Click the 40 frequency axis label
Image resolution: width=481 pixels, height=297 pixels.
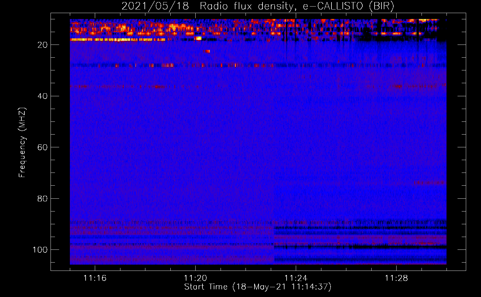click(43, 96)
